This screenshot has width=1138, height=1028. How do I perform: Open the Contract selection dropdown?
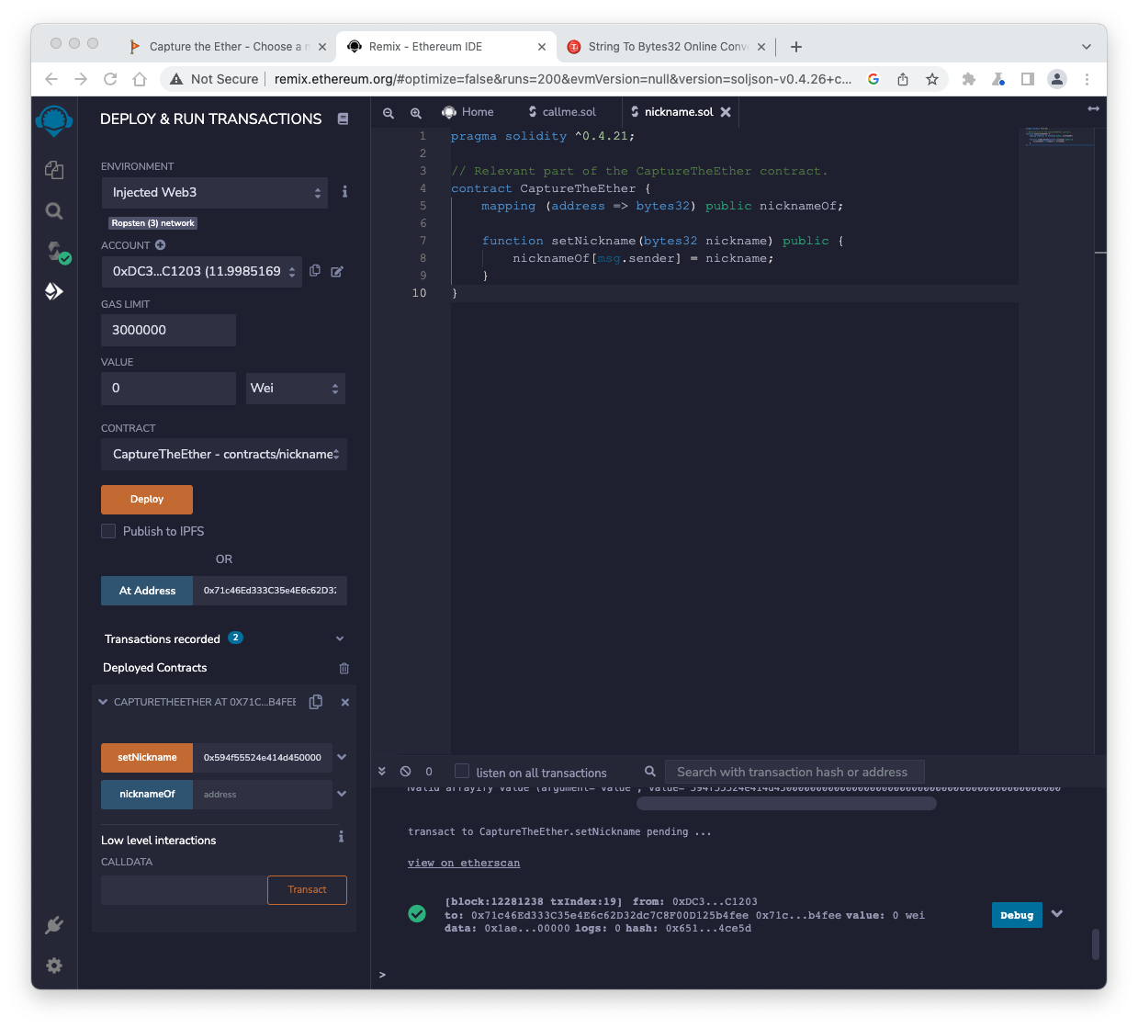tap(224, 455)
